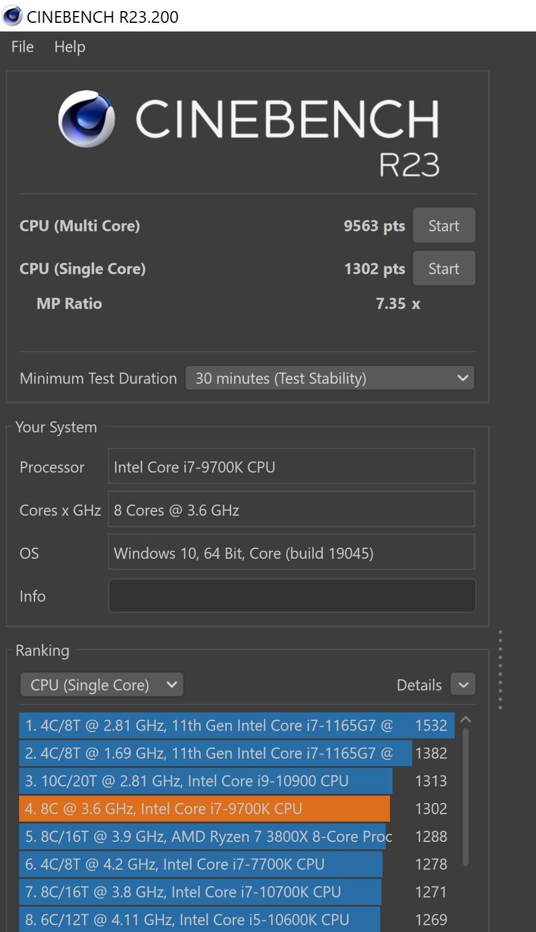This screenshot has height=932, width=536.
Task: Click the Info text field
Action: [291, 596]
